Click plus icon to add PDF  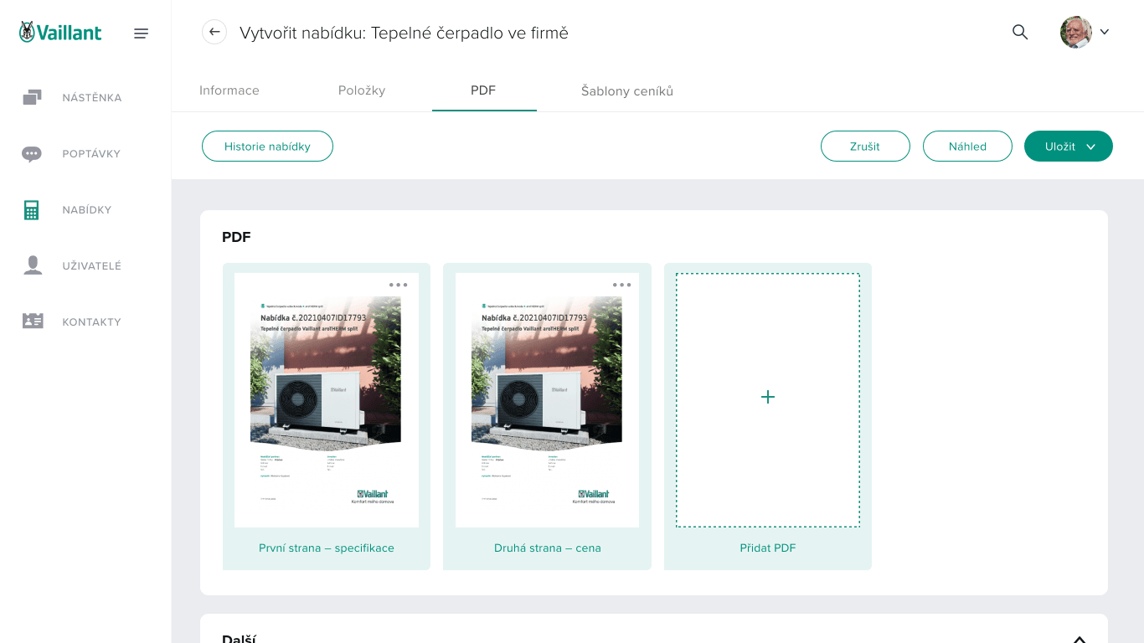pyautogui.click(x=767, y=397)
